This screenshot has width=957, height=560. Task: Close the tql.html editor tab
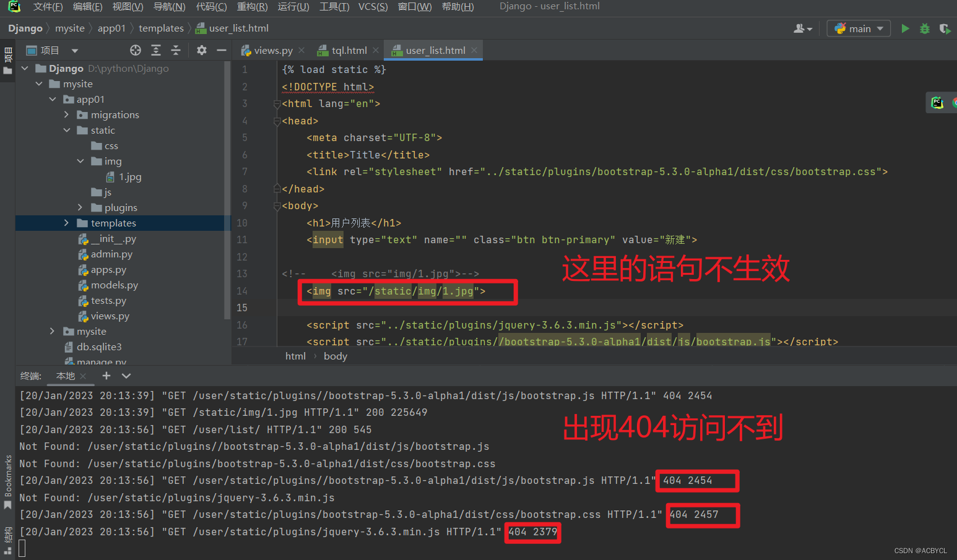[376, 50]
